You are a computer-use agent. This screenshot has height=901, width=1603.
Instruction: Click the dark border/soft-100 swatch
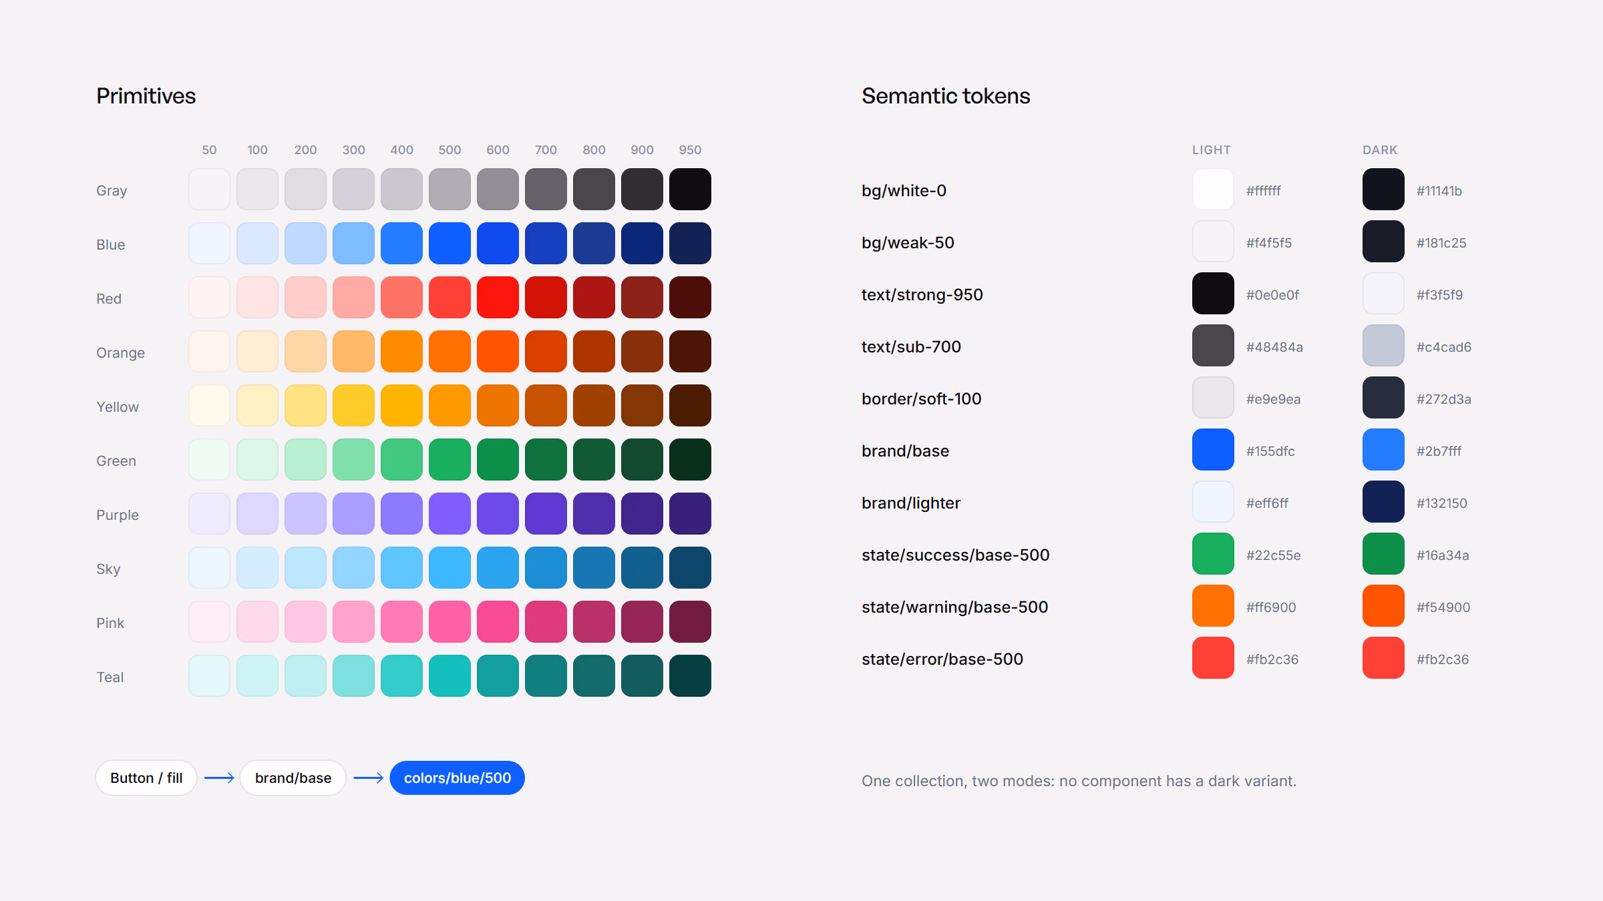coord(1383,397)
